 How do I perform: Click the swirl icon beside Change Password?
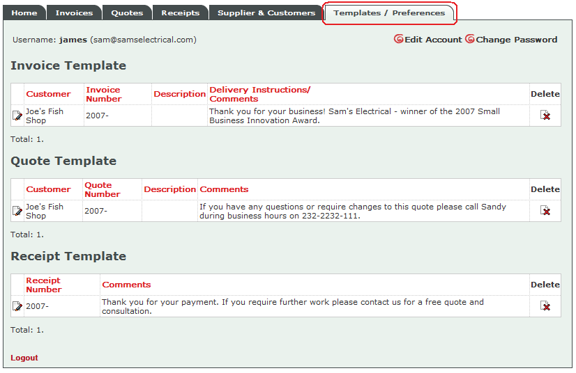pos(470,40)
